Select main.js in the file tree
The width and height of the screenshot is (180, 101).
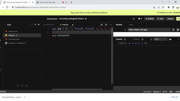[22, 35]
